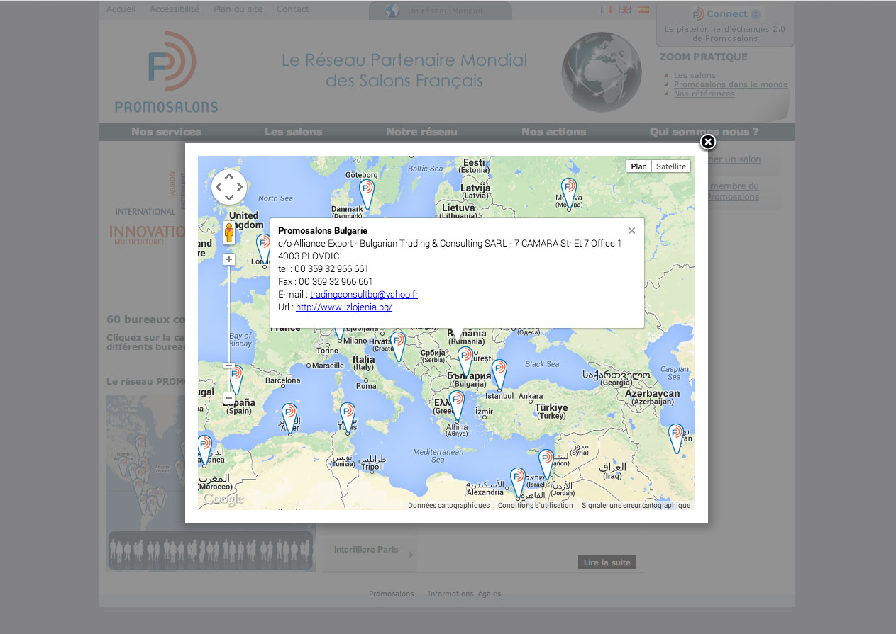Open the Accessibilité link
Viewport: 896px width, 634px height.
pyautogui.click(x=175, y=9)
